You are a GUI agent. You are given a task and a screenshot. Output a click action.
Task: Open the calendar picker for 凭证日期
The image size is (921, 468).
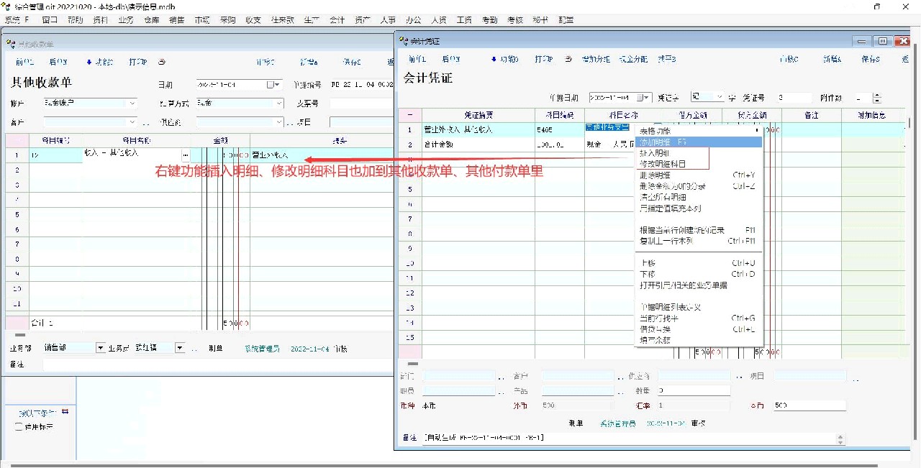tap(647, 97)
